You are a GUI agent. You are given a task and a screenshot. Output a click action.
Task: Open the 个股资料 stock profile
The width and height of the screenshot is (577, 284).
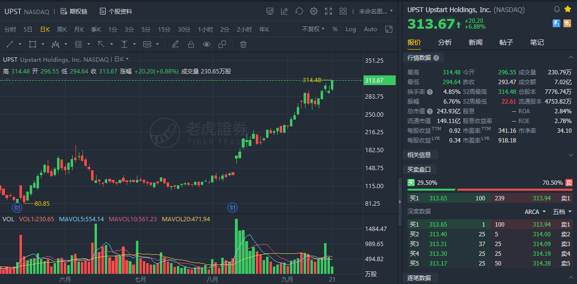pos(116,11)
